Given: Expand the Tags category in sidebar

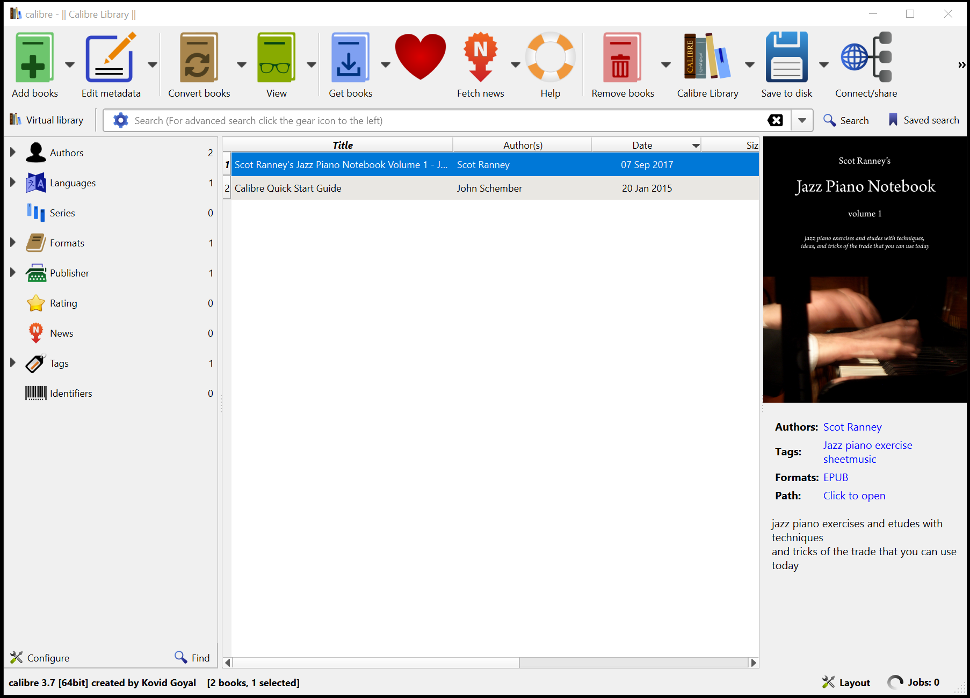Looking at the screenshot, I should 13,363.
